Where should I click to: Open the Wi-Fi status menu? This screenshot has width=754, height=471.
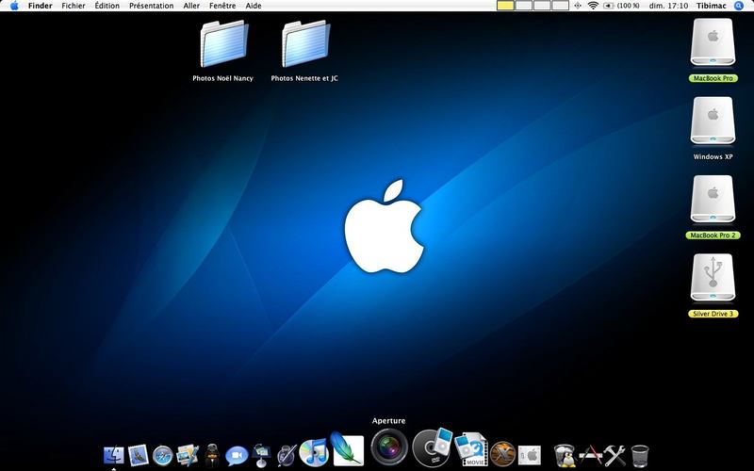(x=593, y=6)
